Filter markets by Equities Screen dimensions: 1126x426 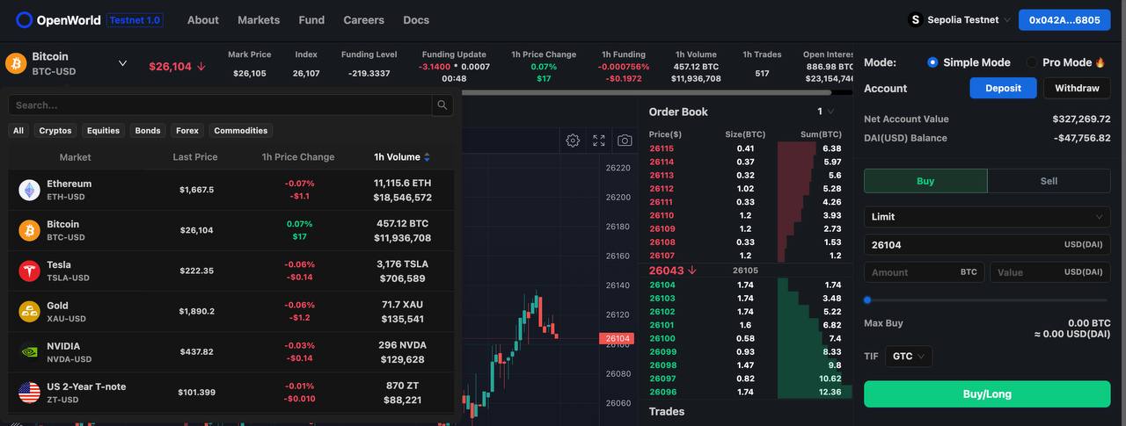pos(103,131)
